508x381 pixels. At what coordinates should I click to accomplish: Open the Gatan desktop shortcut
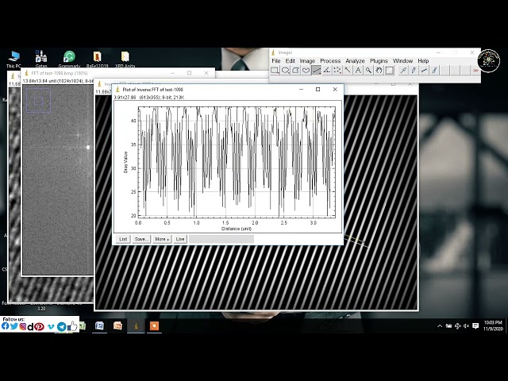tap(41, 60)
